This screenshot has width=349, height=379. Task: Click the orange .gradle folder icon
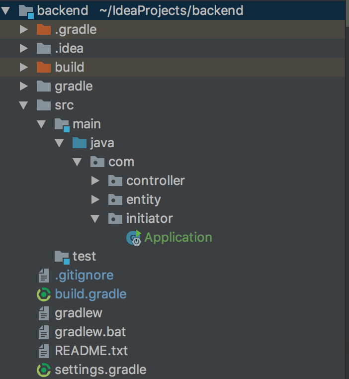tap(44, 30)
